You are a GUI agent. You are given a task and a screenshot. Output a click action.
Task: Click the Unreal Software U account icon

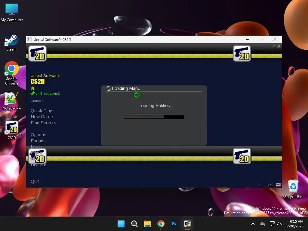click(x=32, y=88)
